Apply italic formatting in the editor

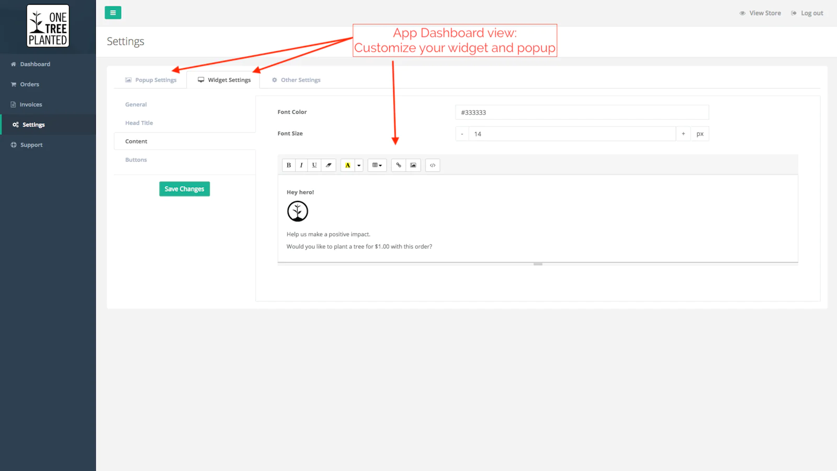[301, 165]
